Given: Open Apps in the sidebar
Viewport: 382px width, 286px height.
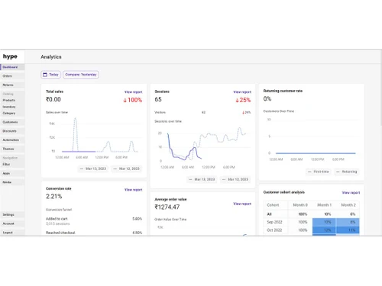Looking at the screenshot, I should 12,173.
